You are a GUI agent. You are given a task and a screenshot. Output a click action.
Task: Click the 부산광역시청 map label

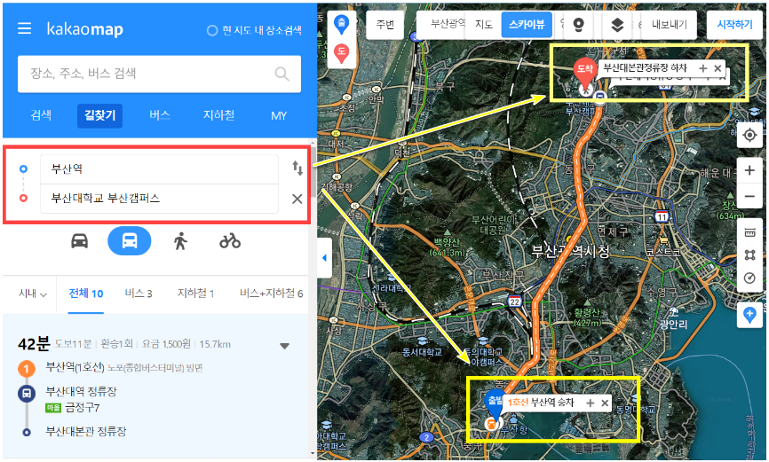click(571, 252)
